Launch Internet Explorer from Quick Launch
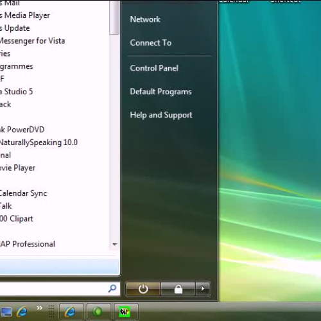321x321 pixels. [x=22, y=311]
